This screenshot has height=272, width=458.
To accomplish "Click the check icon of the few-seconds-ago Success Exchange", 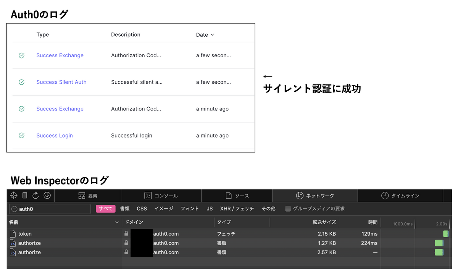I will click(x=22, y=55).
